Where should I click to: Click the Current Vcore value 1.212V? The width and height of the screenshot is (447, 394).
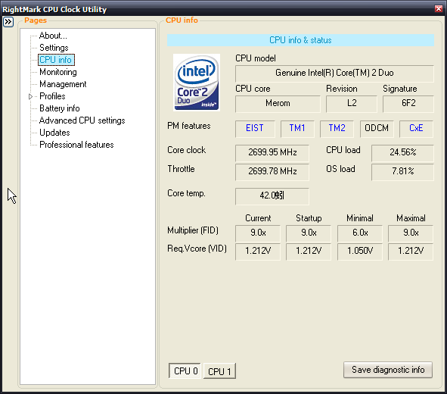click(x=258, y=252)
